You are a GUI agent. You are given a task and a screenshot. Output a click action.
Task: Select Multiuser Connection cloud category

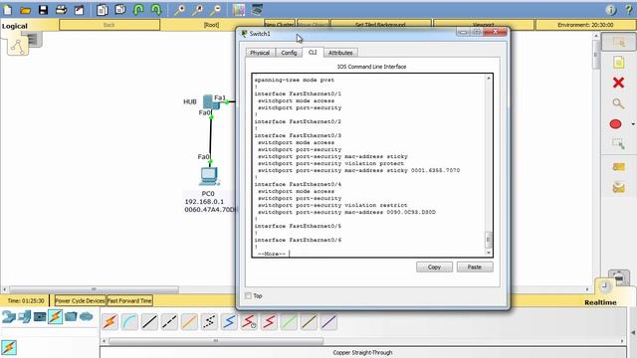[x=87, y=316]
